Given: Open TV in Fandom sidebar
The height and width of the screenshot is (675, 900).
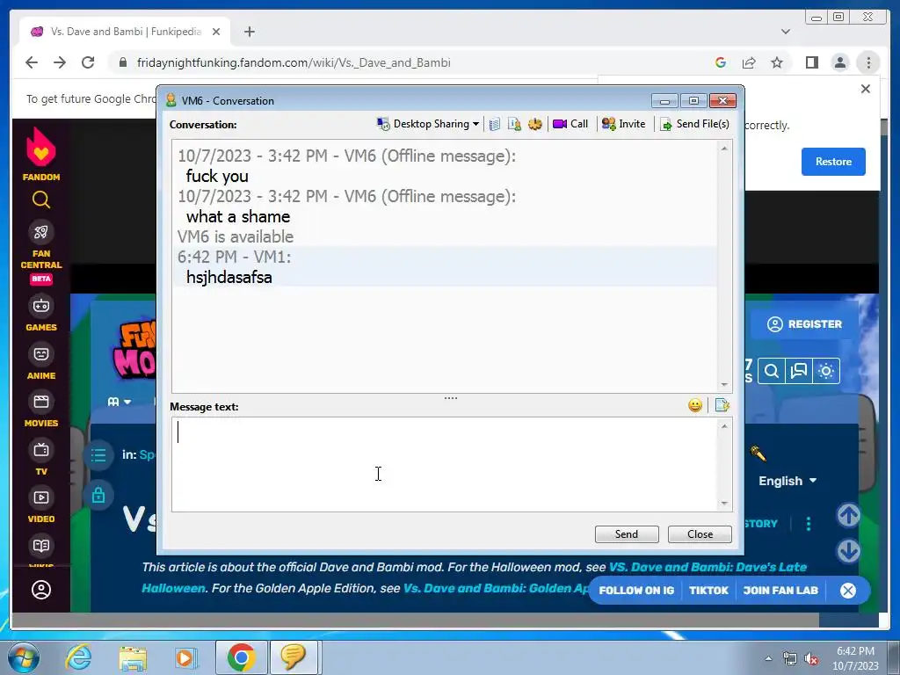Looking at the screenshot, I should (x=40, y=457).
